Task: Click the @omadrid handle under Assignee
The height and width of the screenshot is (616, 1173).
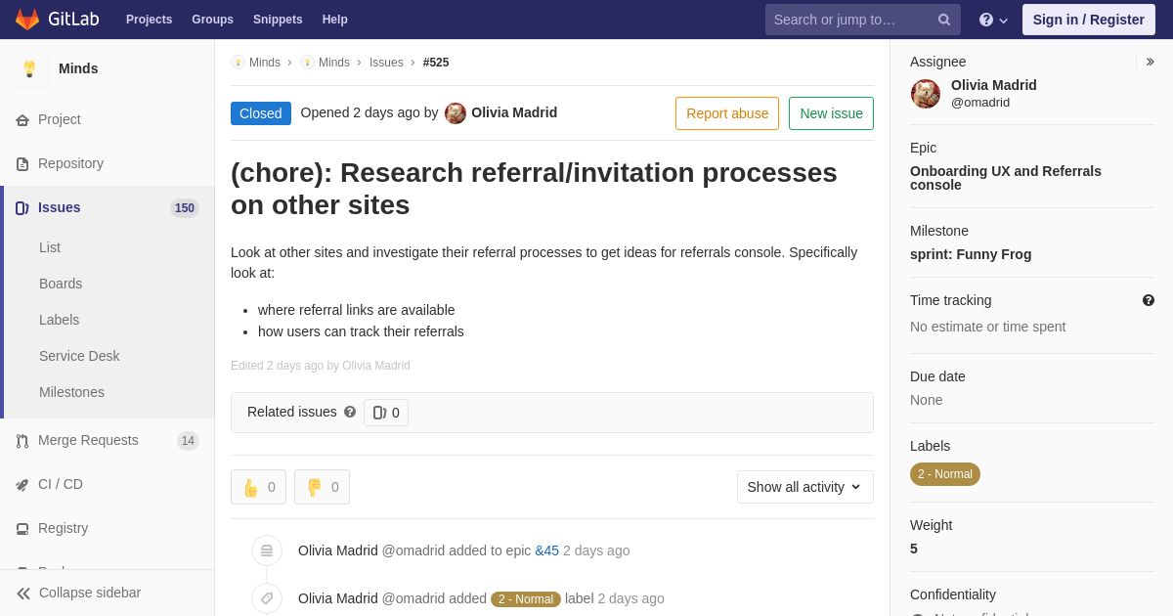Action: pyautogui.click(x=980, y=103)
